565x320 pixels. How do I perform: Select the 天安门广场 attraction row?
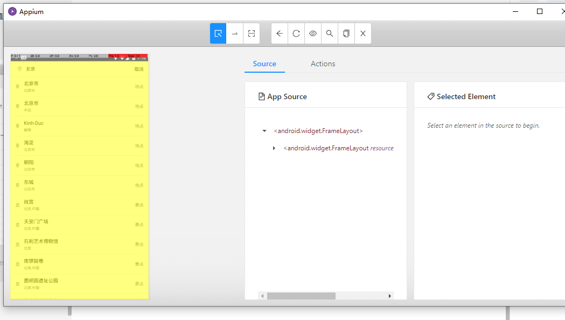[79, 225]
